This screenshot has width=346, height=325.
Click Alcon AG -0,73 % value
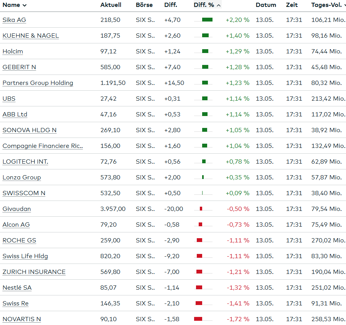coord(238,225)
